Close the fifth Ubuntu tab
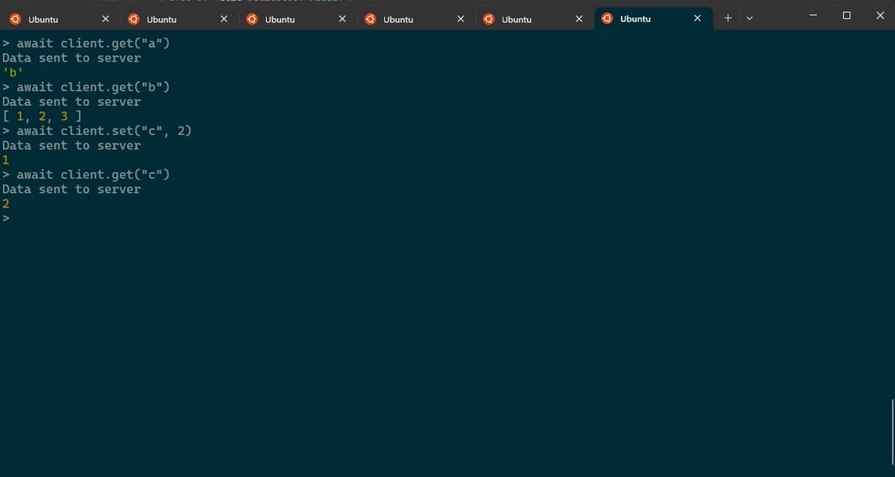 [579, 19]
